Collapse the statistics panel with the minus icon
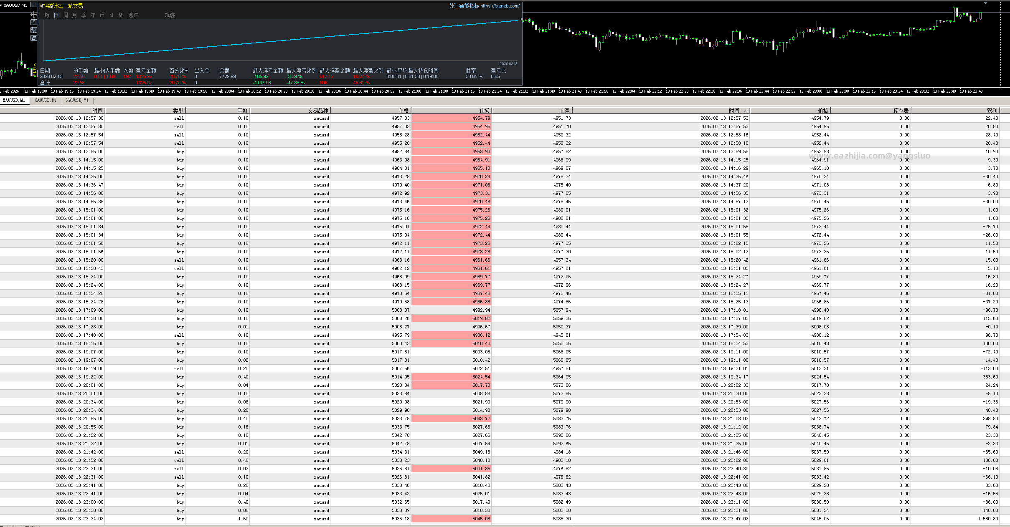 coord(34,5)
